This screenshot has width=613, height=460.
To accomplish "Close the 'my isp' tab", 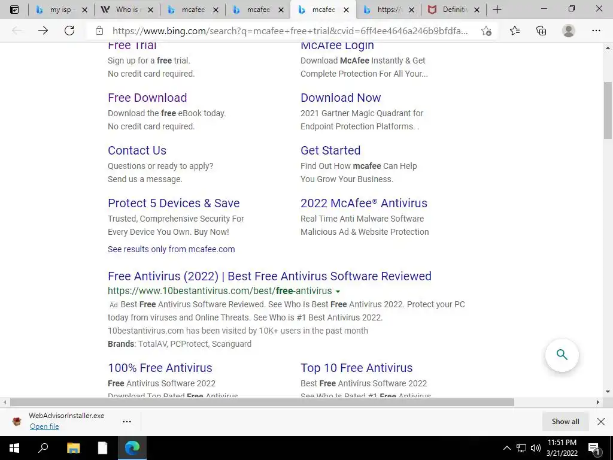I will click(x=84, y=10).
